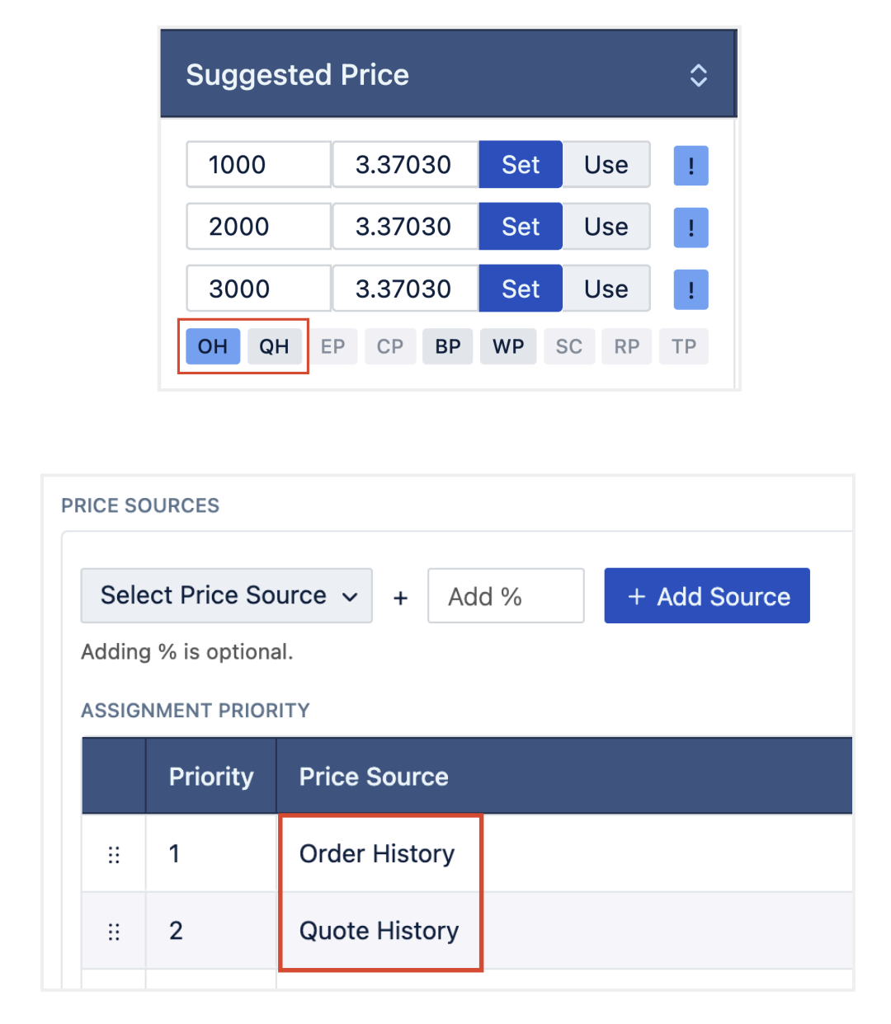Viewport: 891px width, 1024px height.
Task: Click drag handle for Order History row
Action: [x=114, y=854]
